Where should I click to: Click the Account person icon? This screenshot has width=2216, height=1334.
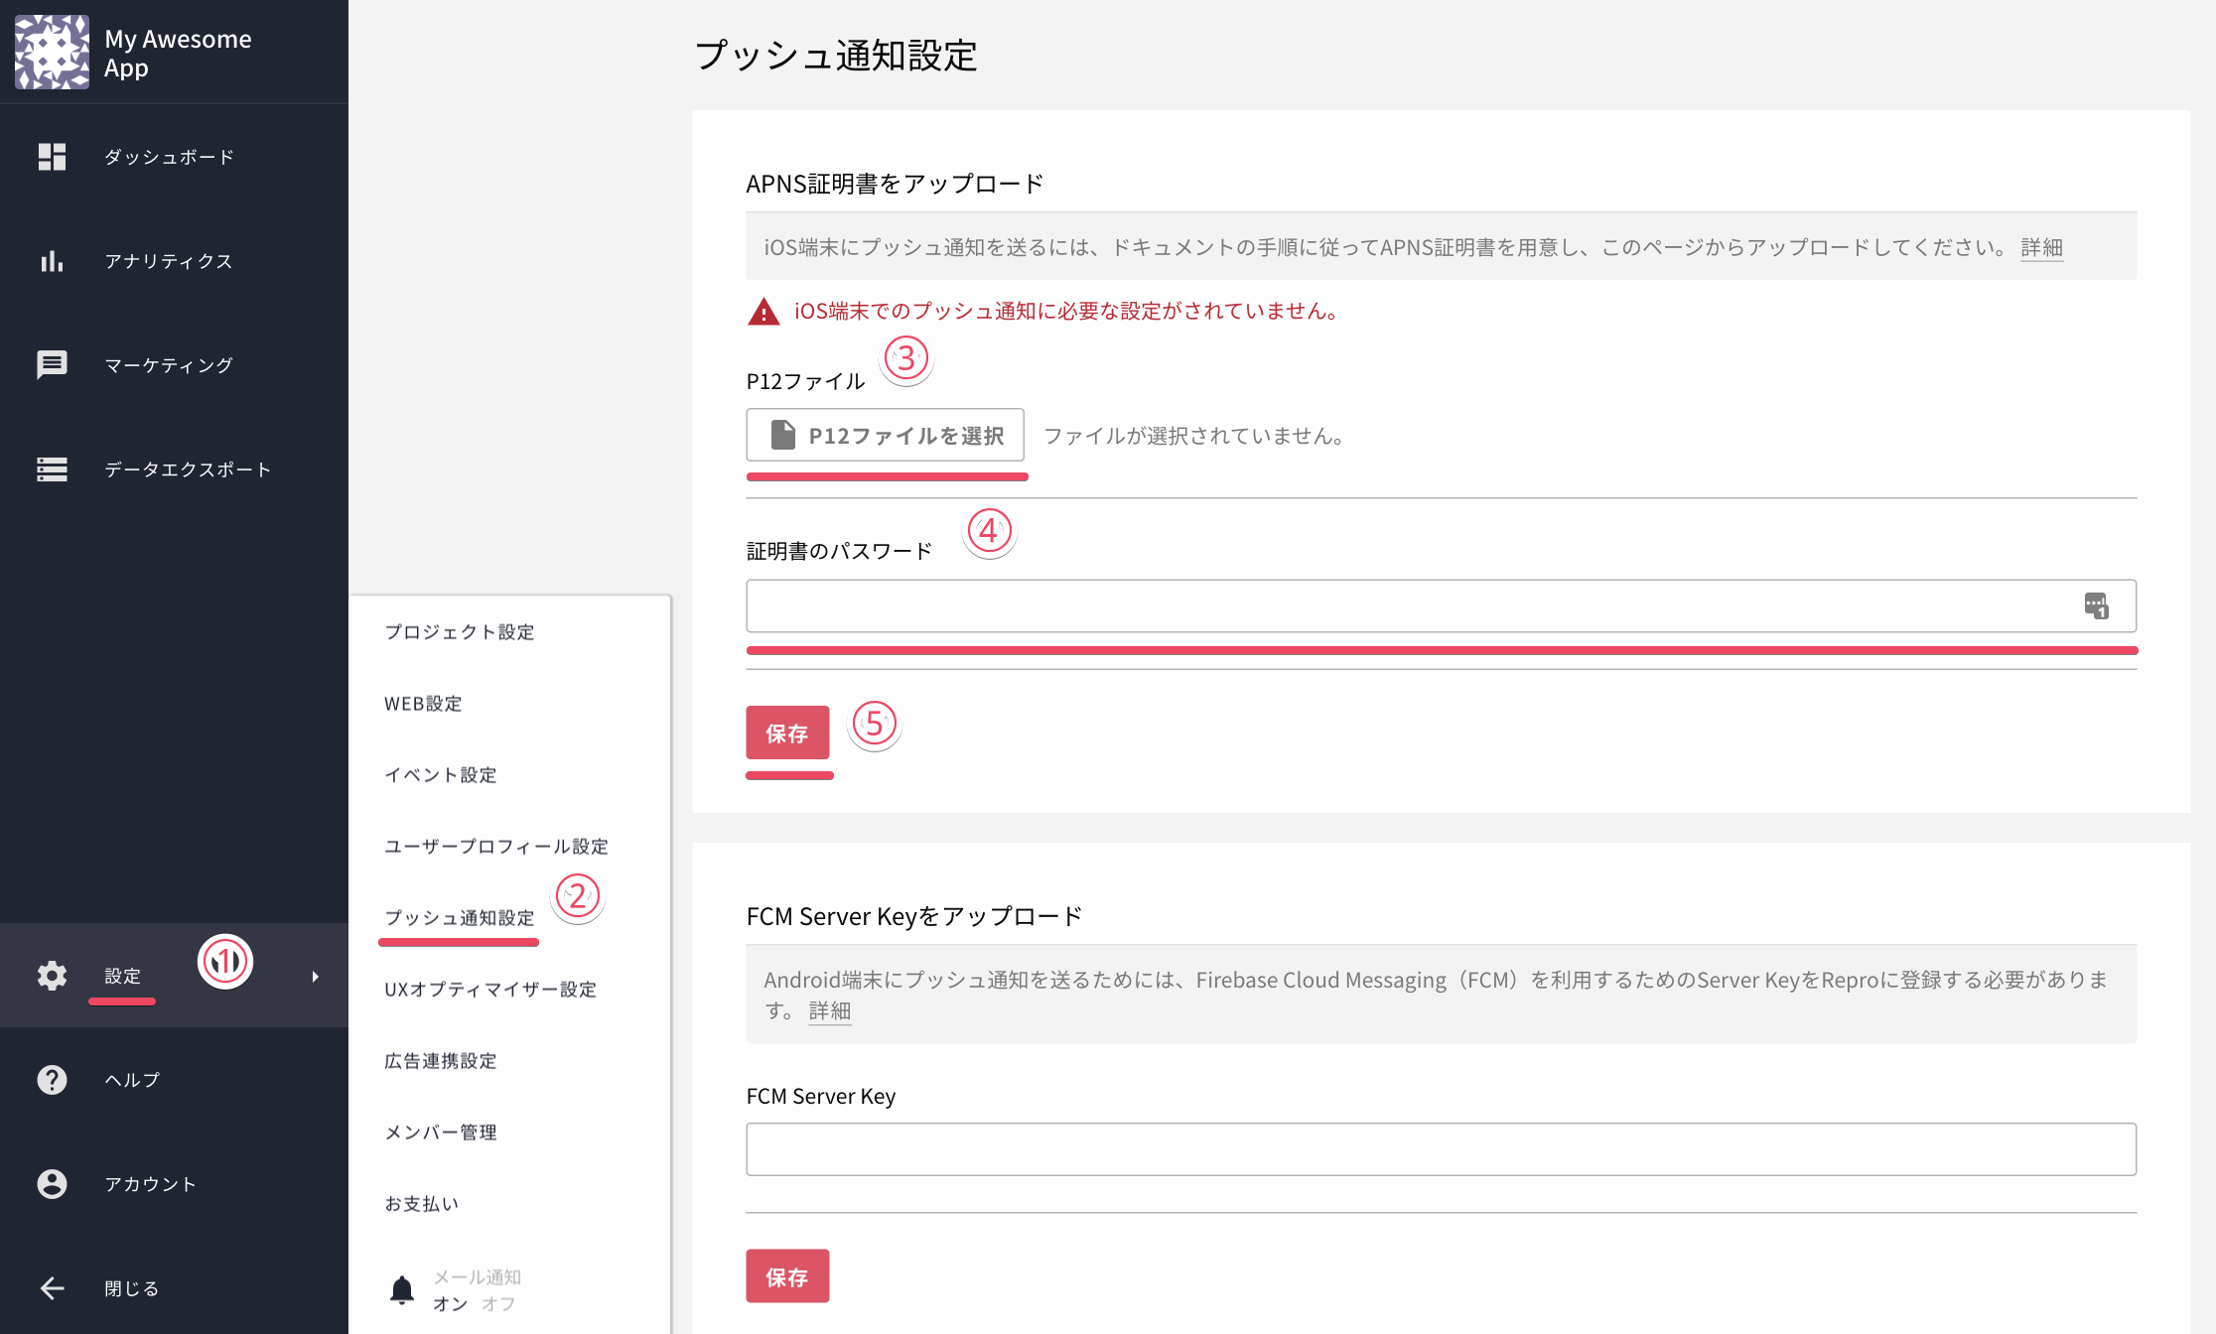point(52,1184)
